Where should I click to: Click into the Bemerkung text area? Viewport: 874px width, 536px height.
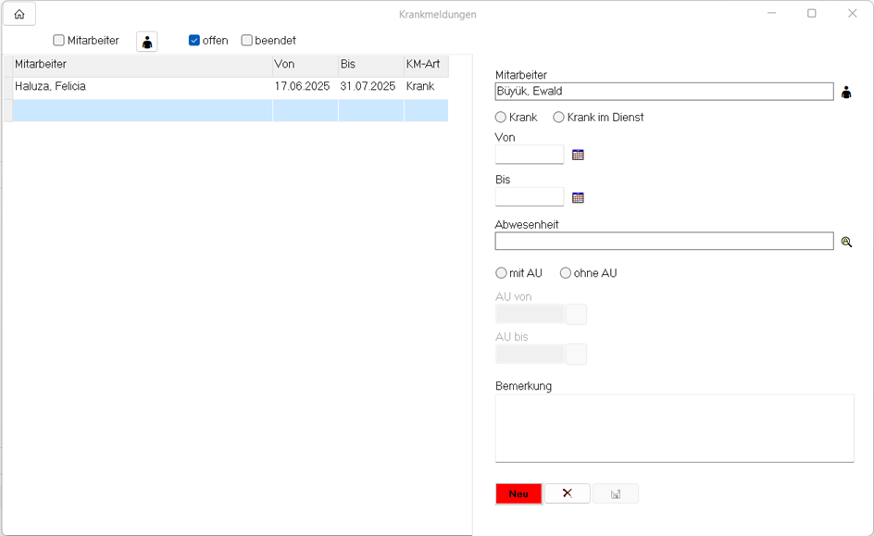pyautogui.click(x=674, y=427)
